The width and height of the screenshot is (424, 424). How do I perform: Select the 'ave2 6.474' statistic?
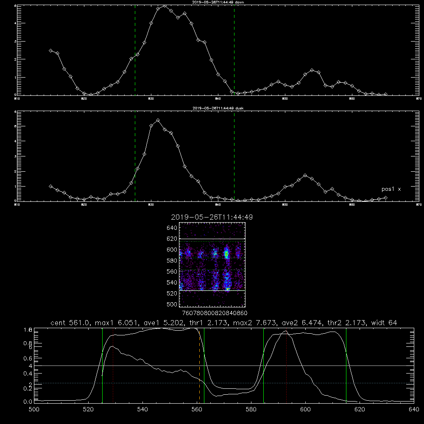(x=302, y=323)
